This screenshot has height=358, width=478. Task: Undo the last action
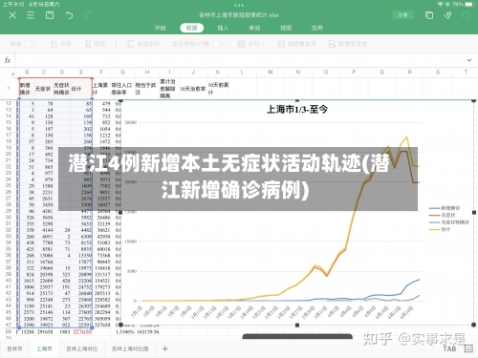pyautogui.click(x=69, y=15)
